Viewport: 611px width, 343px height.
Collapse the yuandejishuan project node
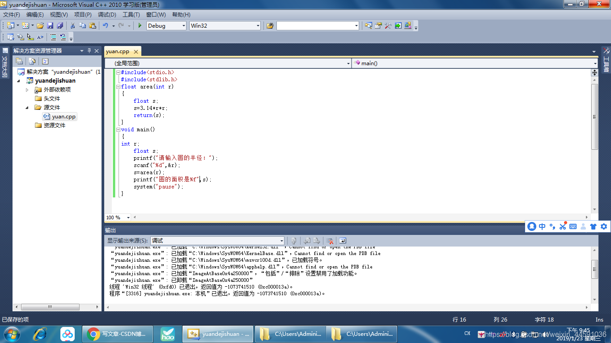[x=19, y=81]
